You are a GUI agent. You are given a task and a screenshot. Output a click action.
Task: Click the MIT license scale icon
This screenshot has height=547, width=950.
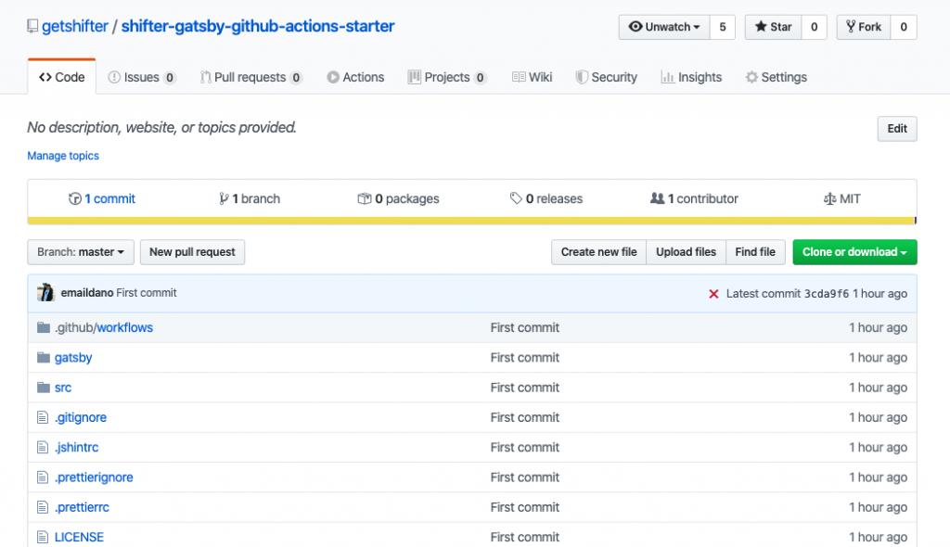[x=829, y=198]
